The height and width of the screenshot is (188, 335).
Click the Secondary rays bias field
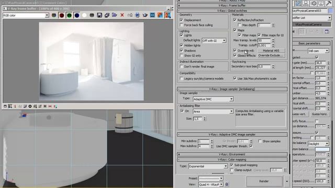[264, 66]
